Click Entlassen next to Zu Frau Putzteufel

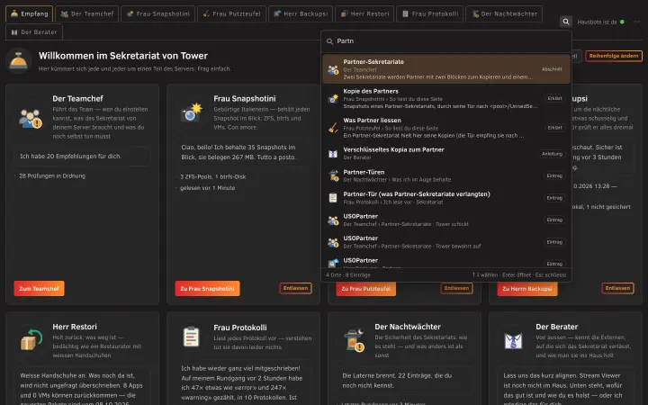[x=456, y=288]
